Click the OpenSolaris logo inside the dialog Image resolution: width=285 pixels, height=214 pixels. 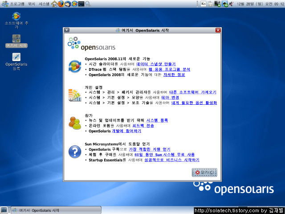tap(91, 44)
